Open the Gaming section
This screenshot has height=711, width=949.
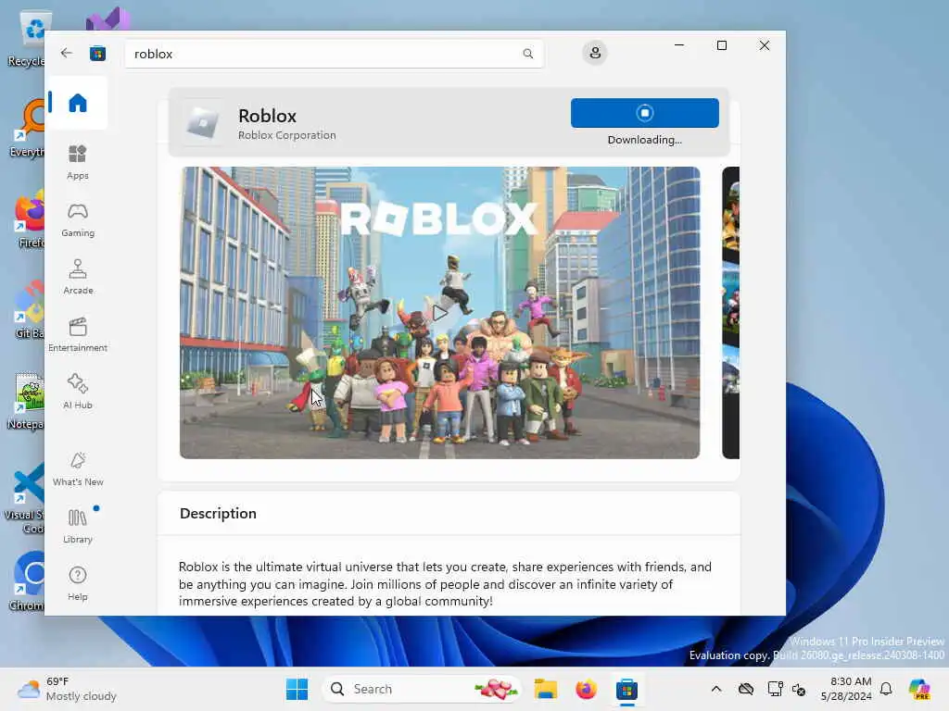point(78,219)
